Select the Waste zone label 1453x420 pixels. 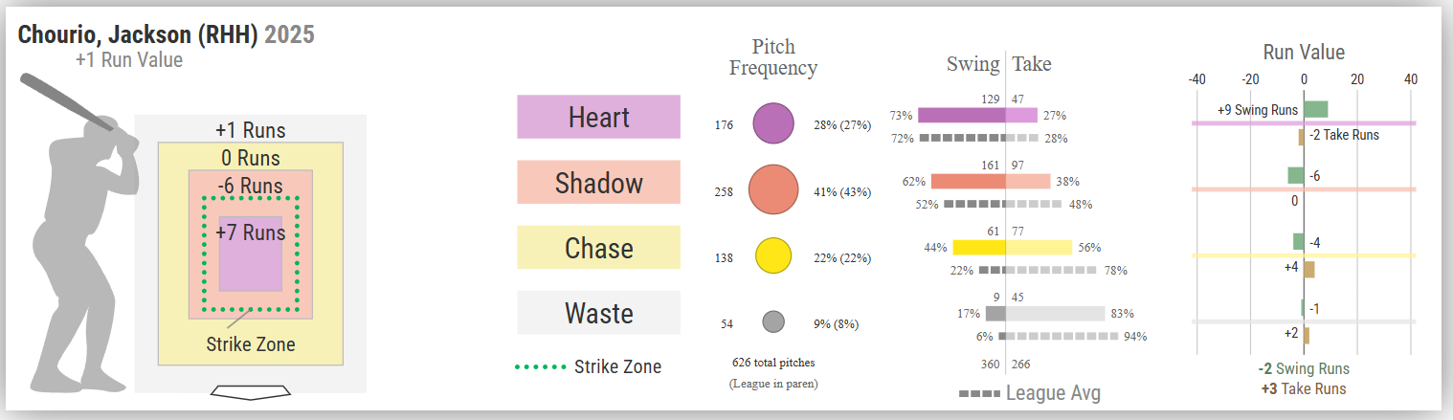[x=598, y=313]
